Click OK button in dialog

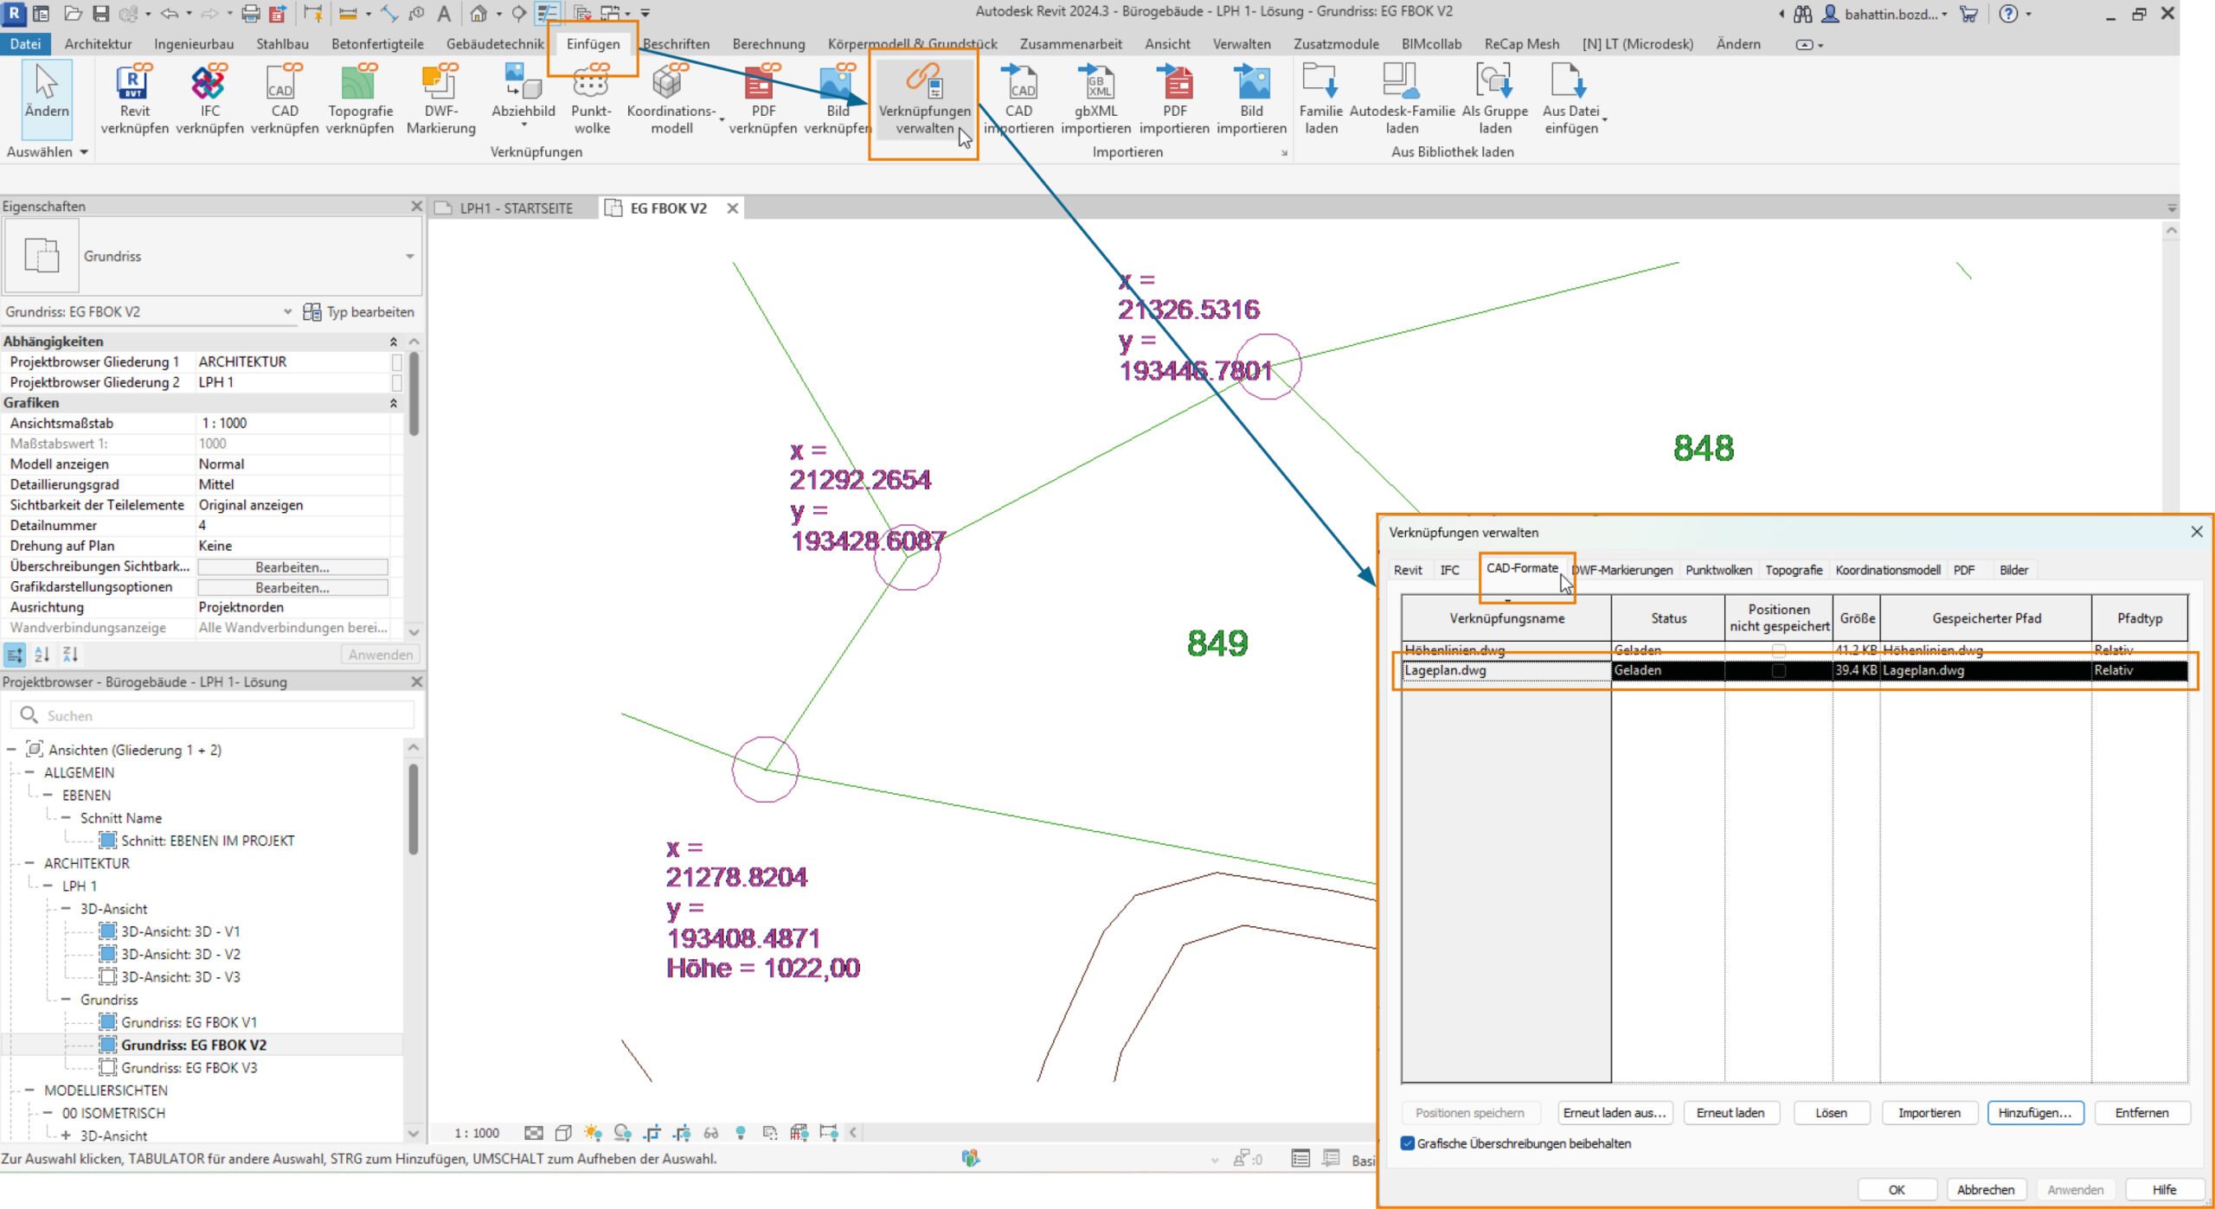click(x=1896, y=1190)
